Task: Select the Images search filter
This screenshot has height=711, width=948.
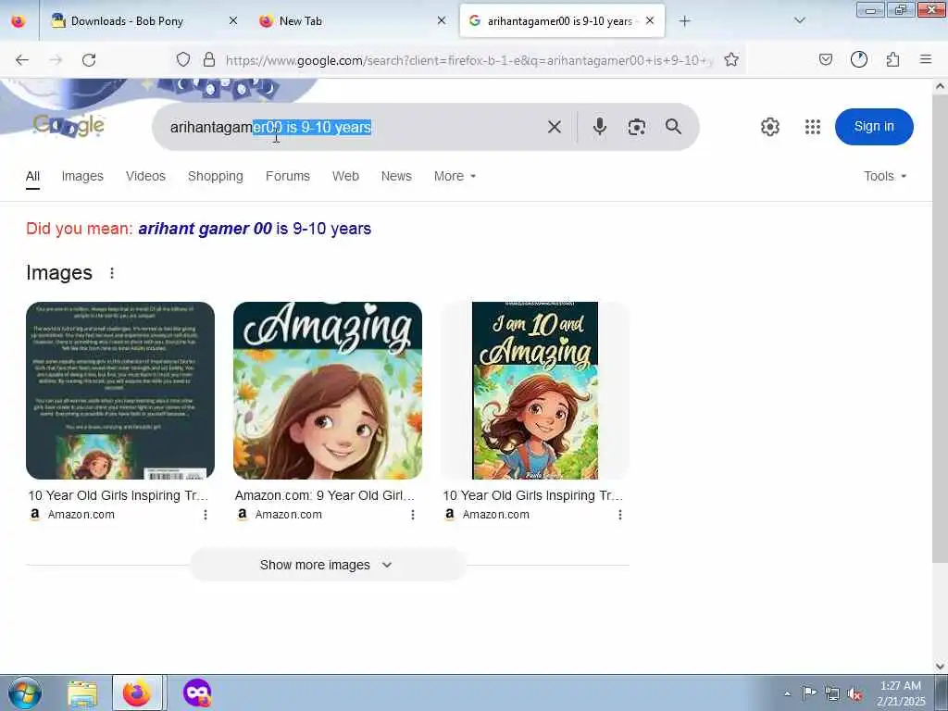Action: click(82, 176)
